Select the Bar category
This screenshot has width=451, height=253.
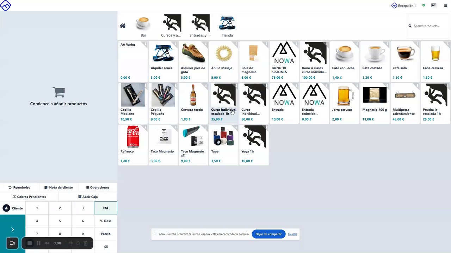point(143,26)
